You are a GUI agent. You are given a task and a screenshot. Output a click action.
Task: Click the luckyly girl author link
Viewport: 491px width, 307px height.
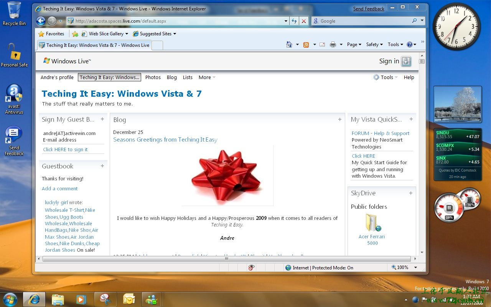pyautogui.click(x=56, y=202)
